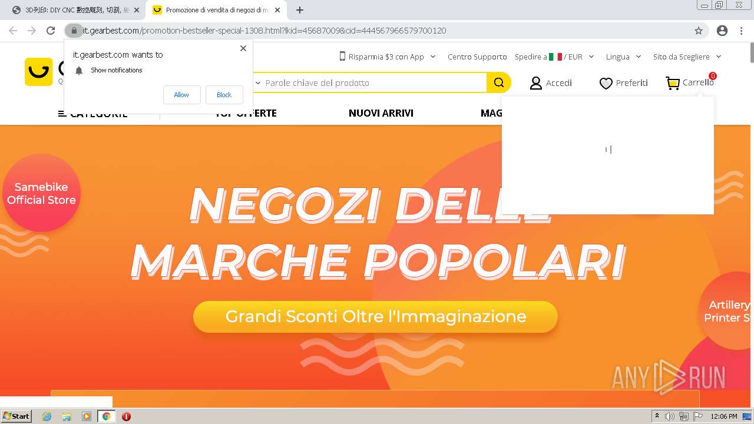Open the Windows Start menu
The image size is (754, 424).
16,416
